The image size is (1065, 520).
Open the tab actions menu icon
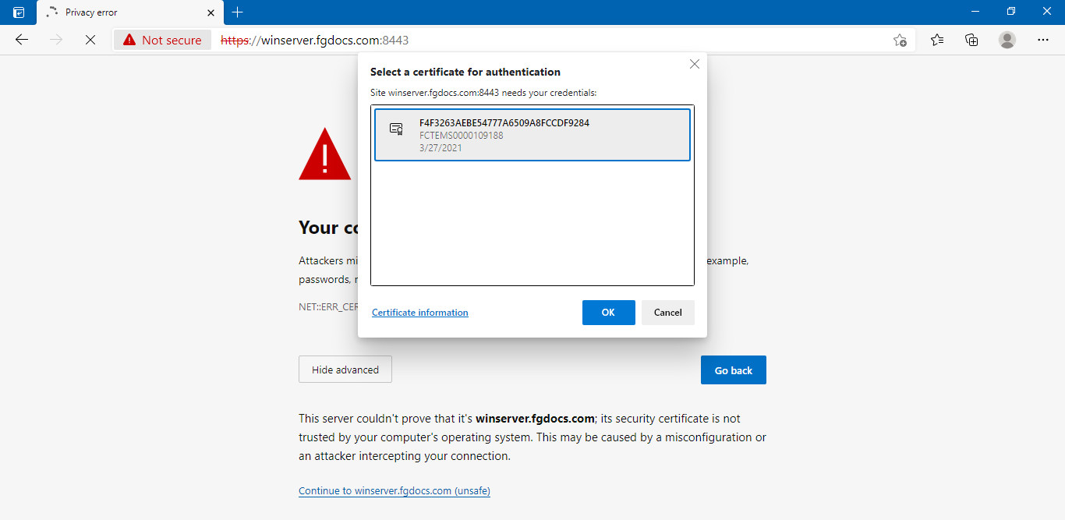point(19,12)
